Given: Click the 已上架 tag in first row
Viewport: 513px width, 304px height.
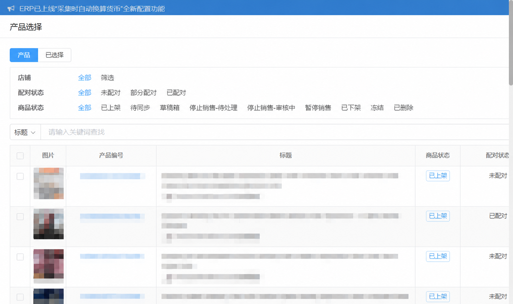Looking at the screenshot, I should [438, 176].
